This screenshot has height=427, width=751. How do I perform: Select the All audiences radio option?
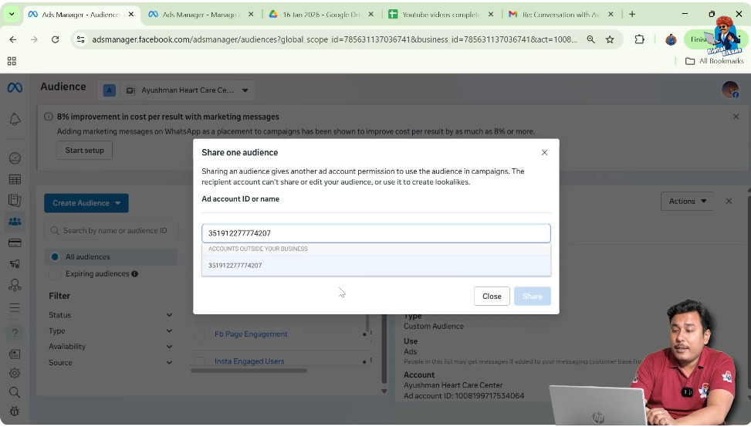tap(55, 257)
